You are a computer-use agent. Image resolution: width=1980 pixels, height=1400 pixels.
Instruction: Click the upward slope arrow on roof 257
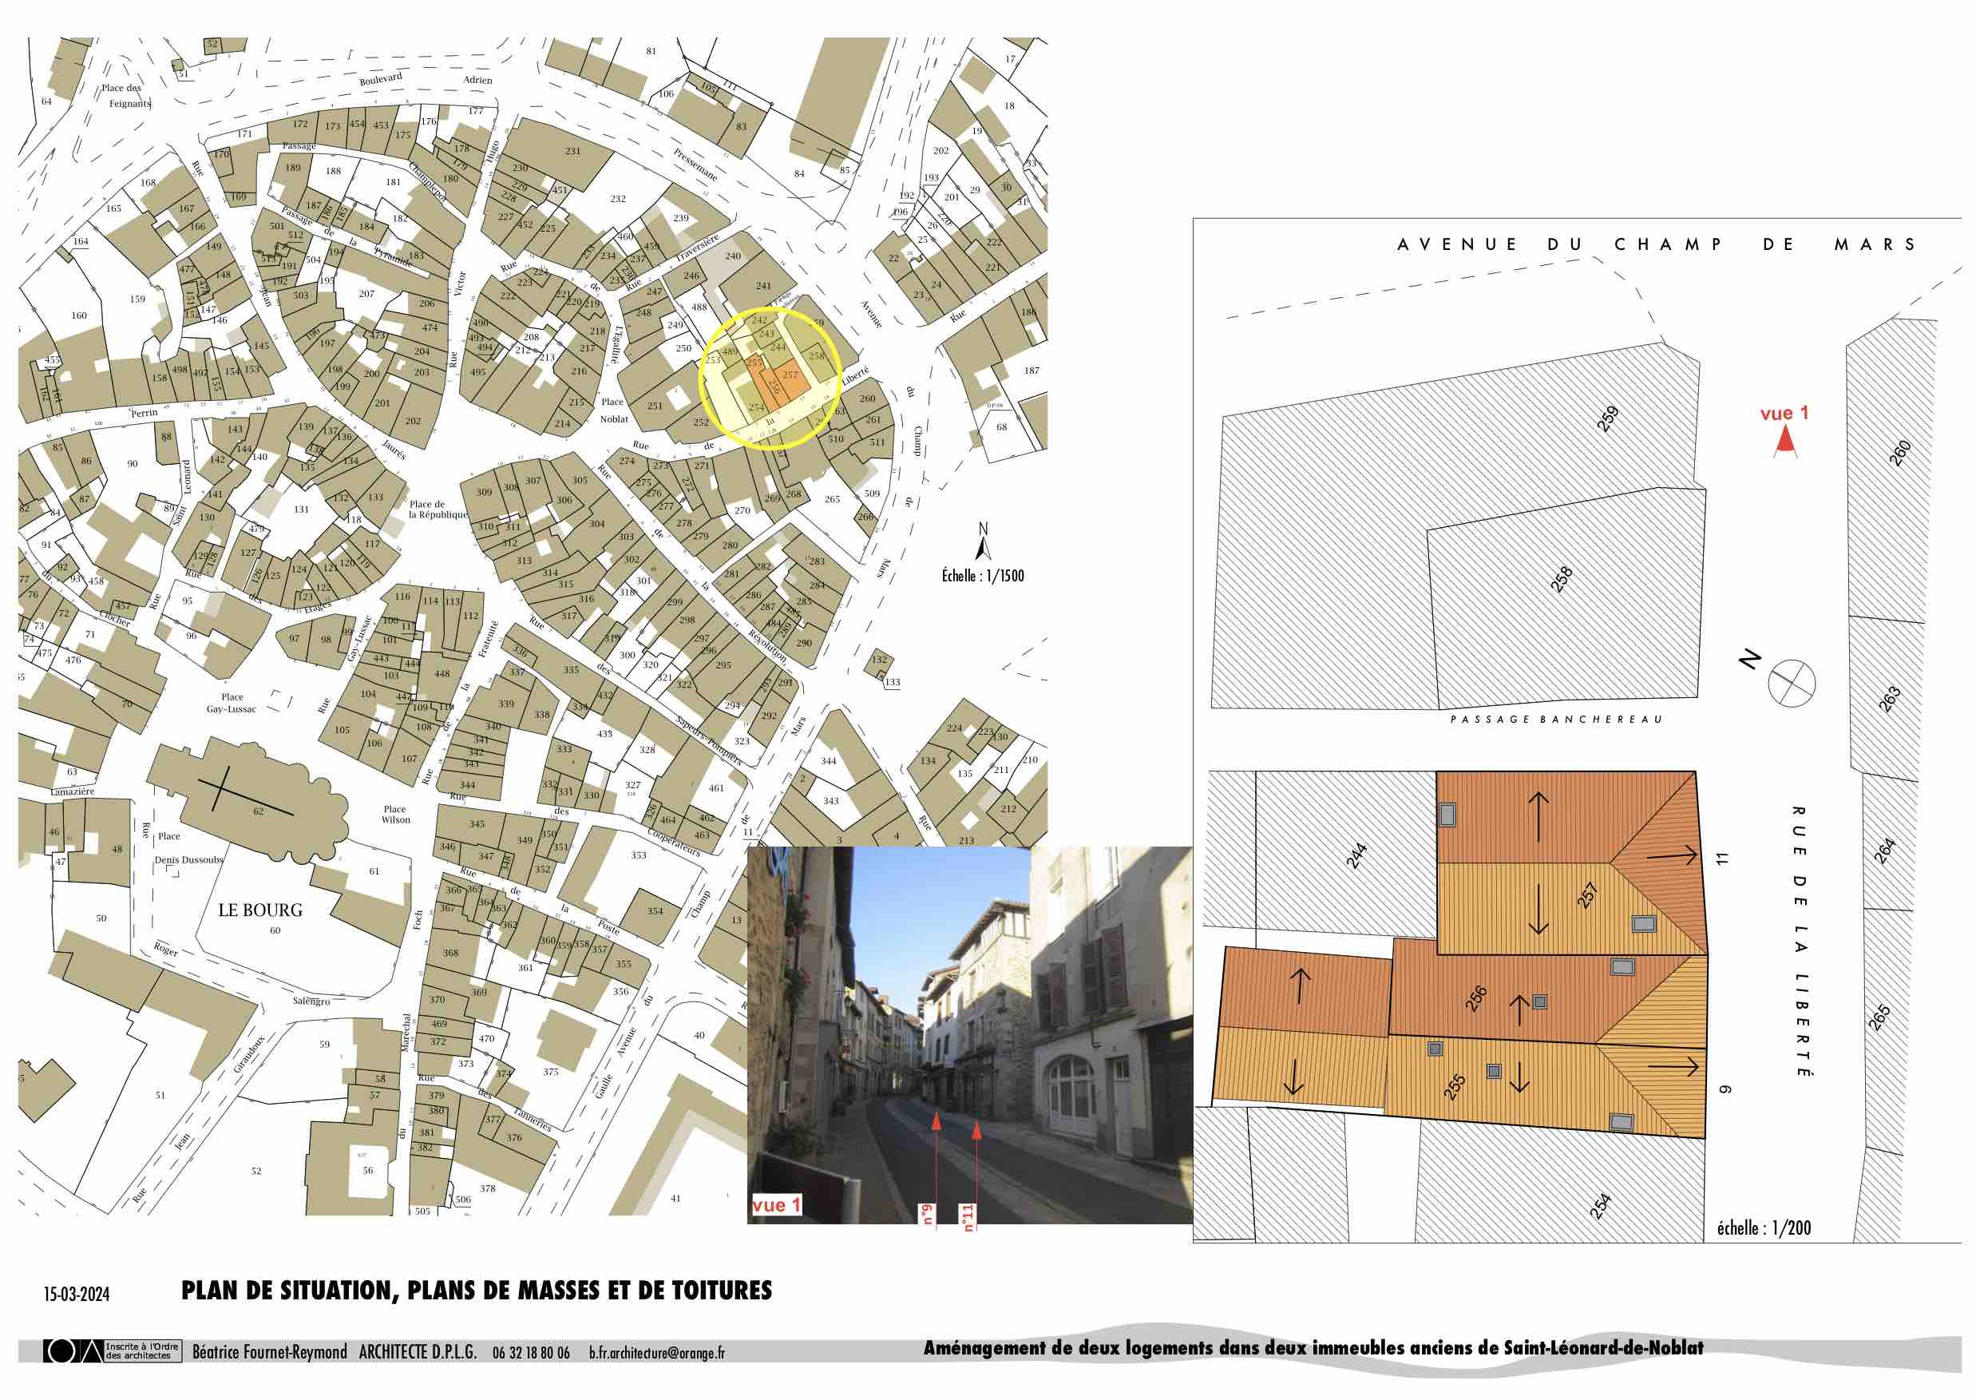(x=1538, y=816)
